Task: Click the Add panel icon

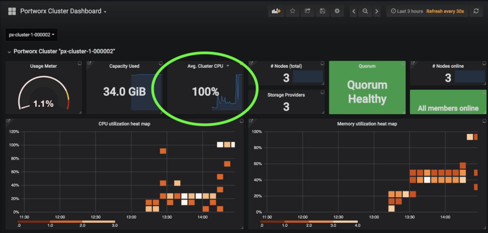Action: [x=276, y=11]
